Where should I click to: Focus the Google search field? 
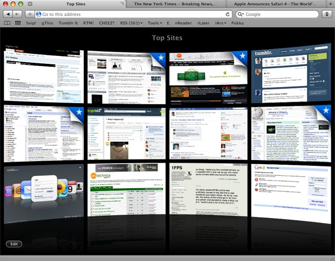tap(277, 14)
